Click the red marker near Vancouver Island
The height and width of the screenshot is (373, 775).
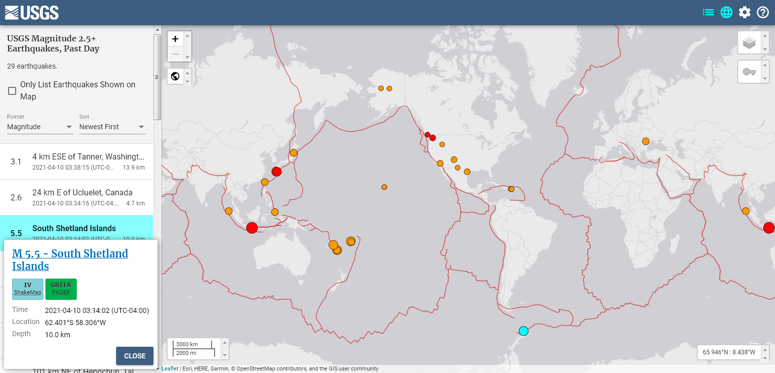(x=427, y=135)
